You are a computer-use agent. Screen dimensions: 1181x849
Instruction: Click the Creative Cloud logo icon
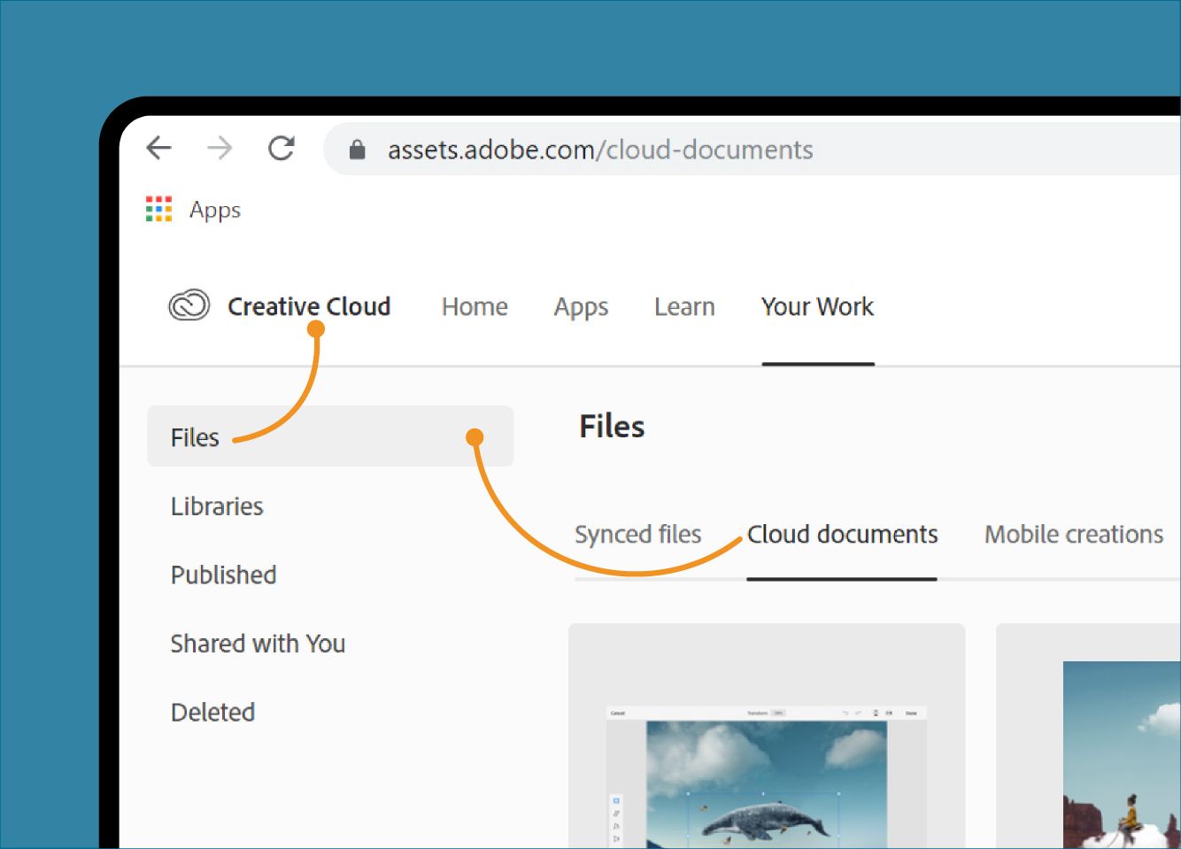(189, 306)
